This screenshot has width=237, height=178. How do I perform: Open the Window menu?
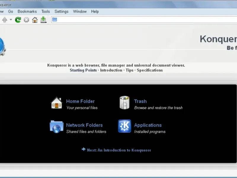click(80, 12)
